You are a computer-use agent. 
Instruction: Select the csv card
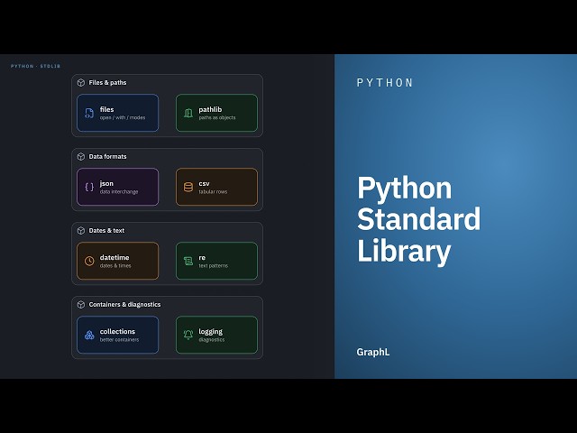pos(216,187)
